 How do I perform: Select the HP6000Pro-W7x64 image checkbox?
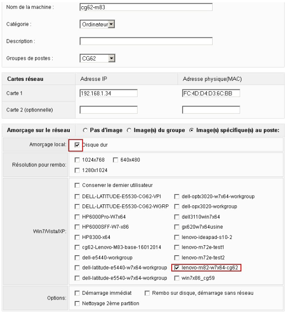point(77,217)
